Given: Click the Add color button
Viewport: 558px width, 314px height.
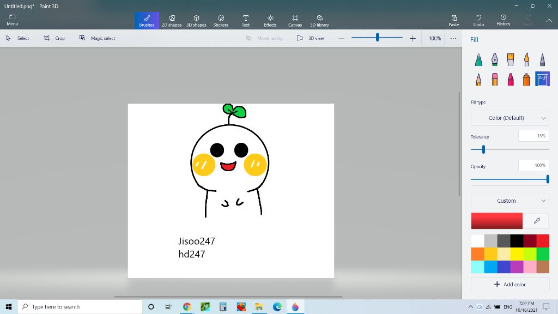Looking at the screenshot, I should click(510, 285).
